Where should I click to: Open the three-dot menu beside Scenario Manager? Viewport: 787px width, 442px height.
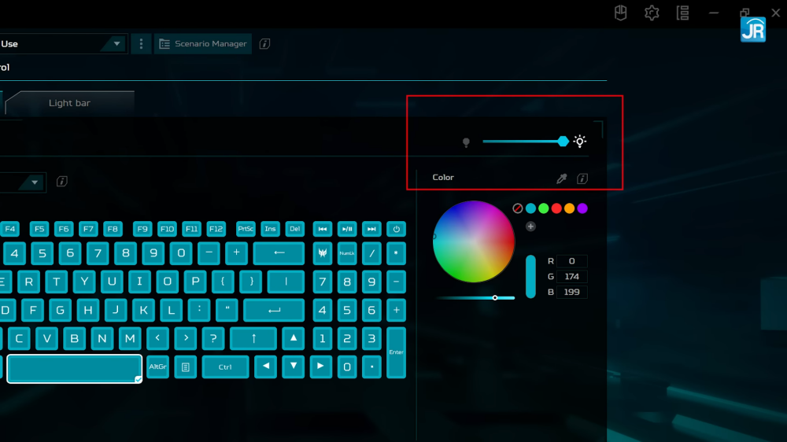pos(141,44)
